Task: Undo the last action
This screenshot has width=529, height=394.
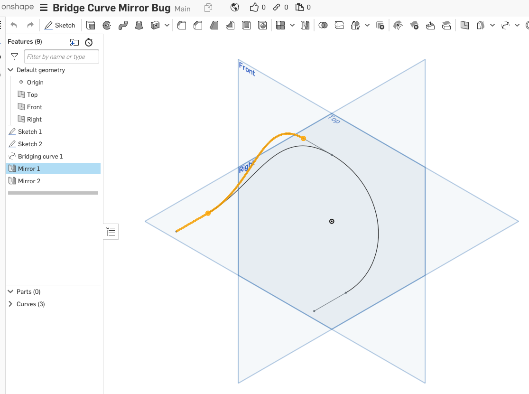Action: click(14, 25)
